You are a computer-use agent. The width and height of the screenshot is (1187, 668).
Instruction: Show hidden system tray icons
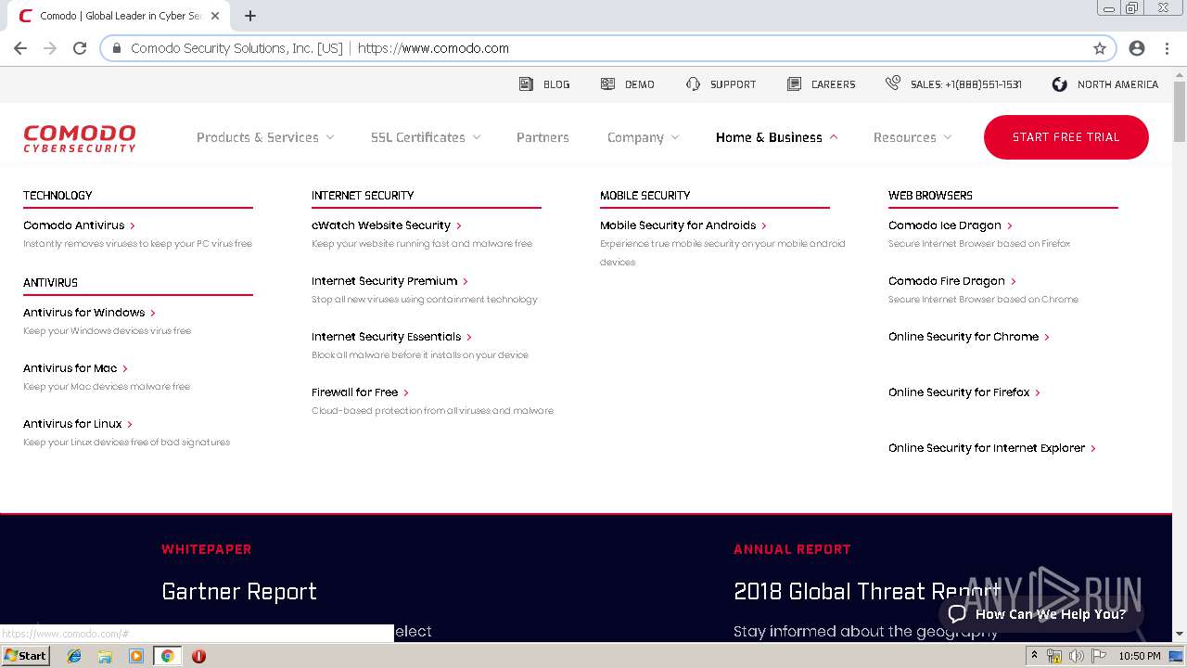point(1035,656)
